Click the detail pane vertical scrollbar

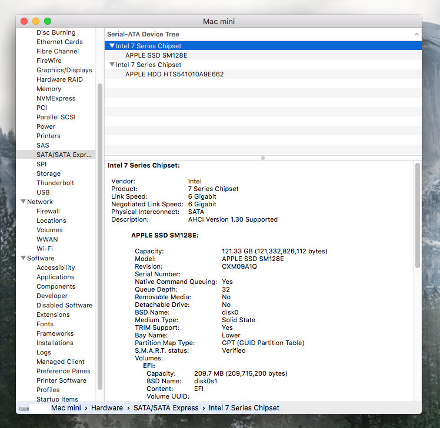(x=418, y=215)
